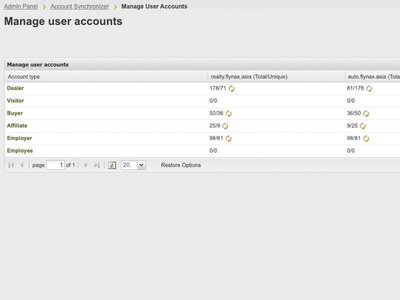
Task: Click Buyer sync icon under auto.flynax.asia
Action: [x=366, y=113]
